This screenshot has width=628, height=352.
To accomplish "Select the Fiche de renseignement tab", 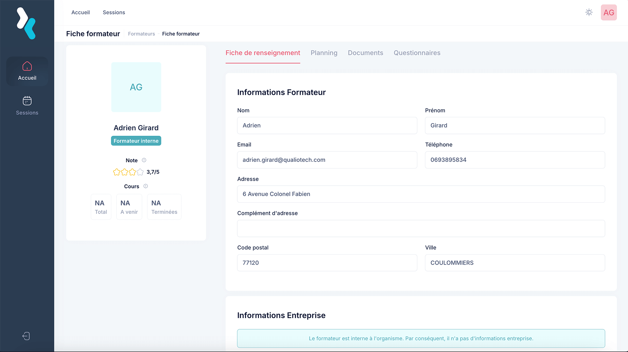I will [x=263, y=53].
